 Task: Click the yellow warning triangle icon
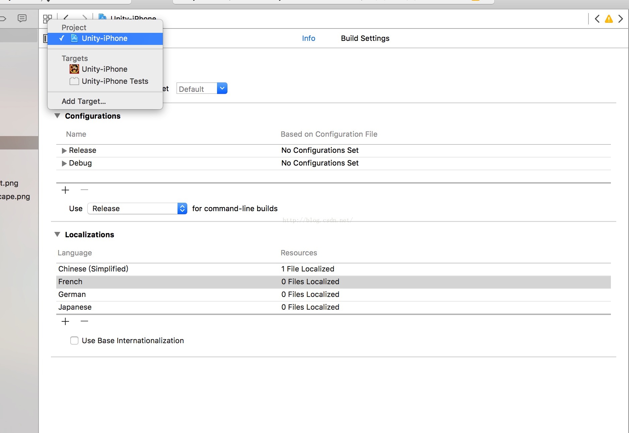click(x=609, y=19)
